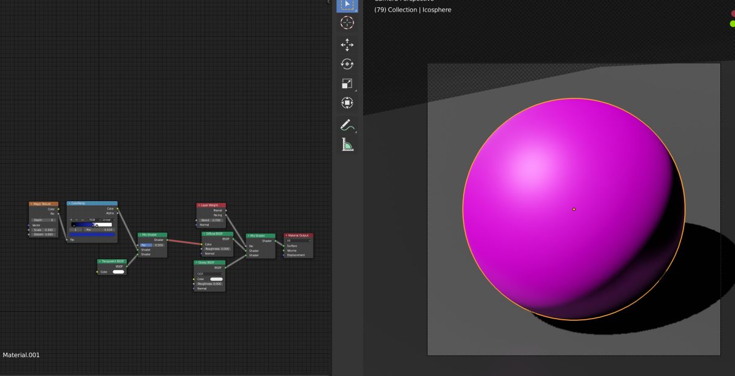
Task: Click the Magic Texture Depth field
Action: [x=43, y=220]
